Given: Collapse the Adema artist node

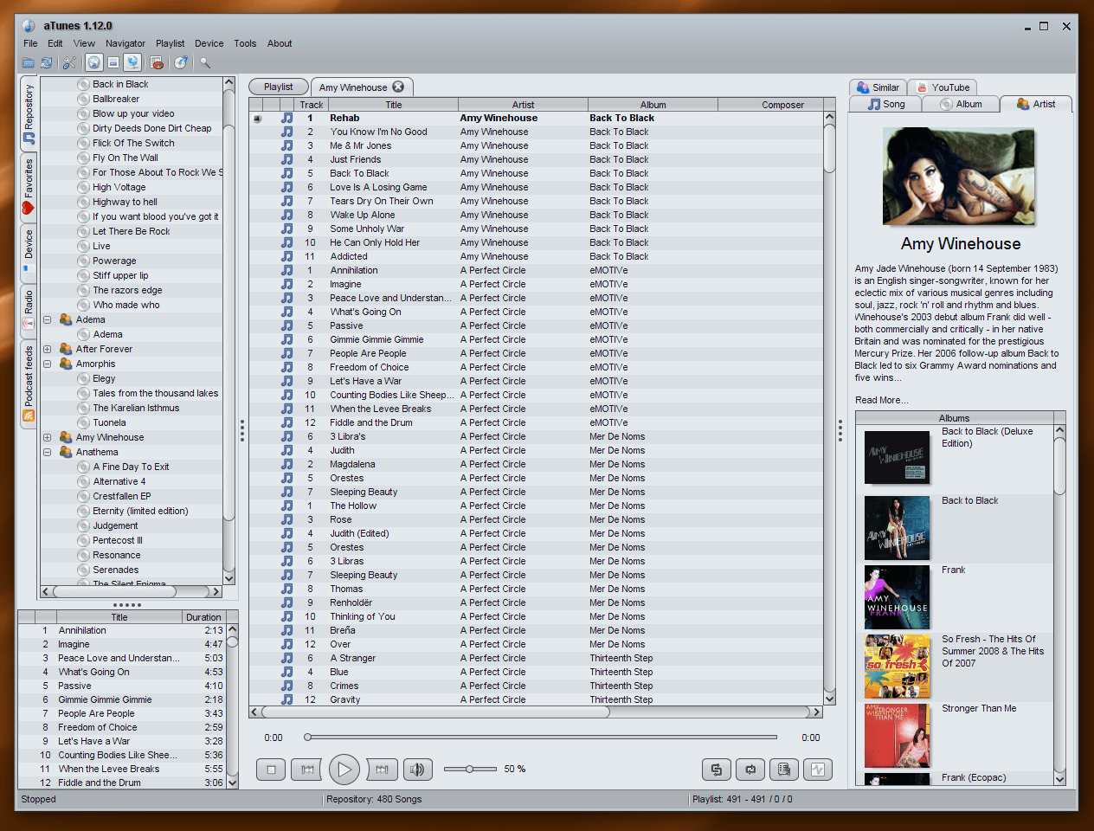Looking at the screenshot, I should 48,319.
